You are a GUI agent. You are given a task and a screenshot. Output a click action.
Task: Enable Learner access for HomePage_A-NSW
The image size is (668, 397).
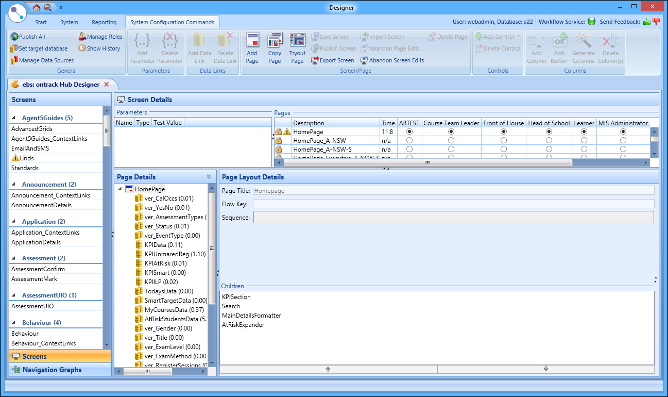click(x=584, y=140)
